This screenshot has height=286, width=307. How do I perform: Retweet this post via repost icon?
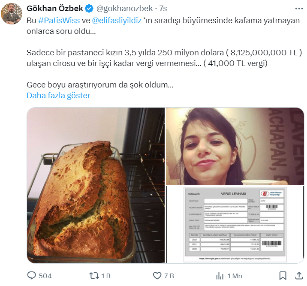point(94,276)
